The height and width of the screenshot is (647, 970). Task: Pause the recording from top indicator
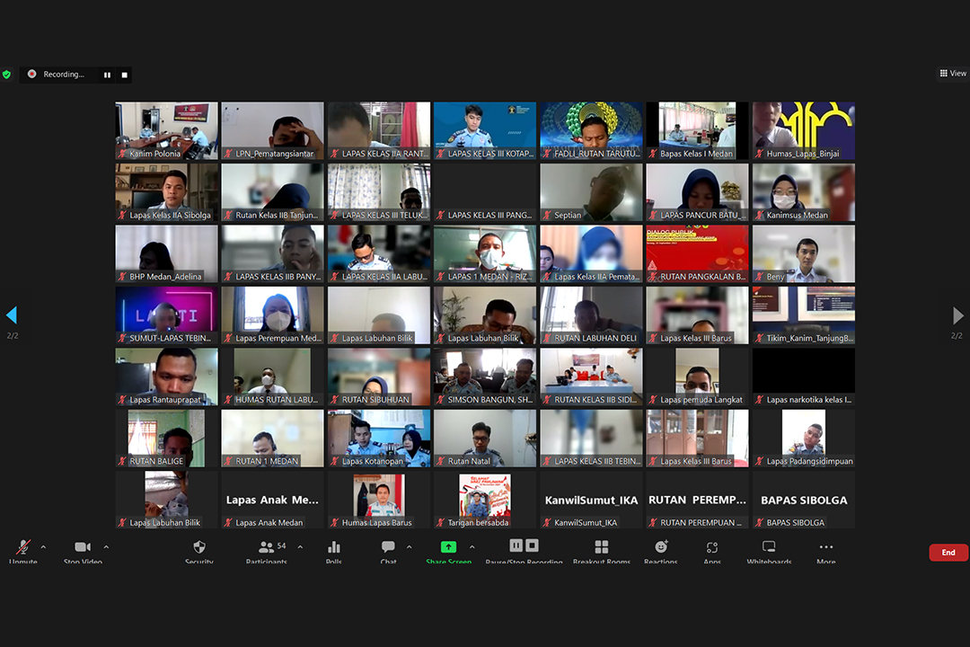[x=107, y=75]
